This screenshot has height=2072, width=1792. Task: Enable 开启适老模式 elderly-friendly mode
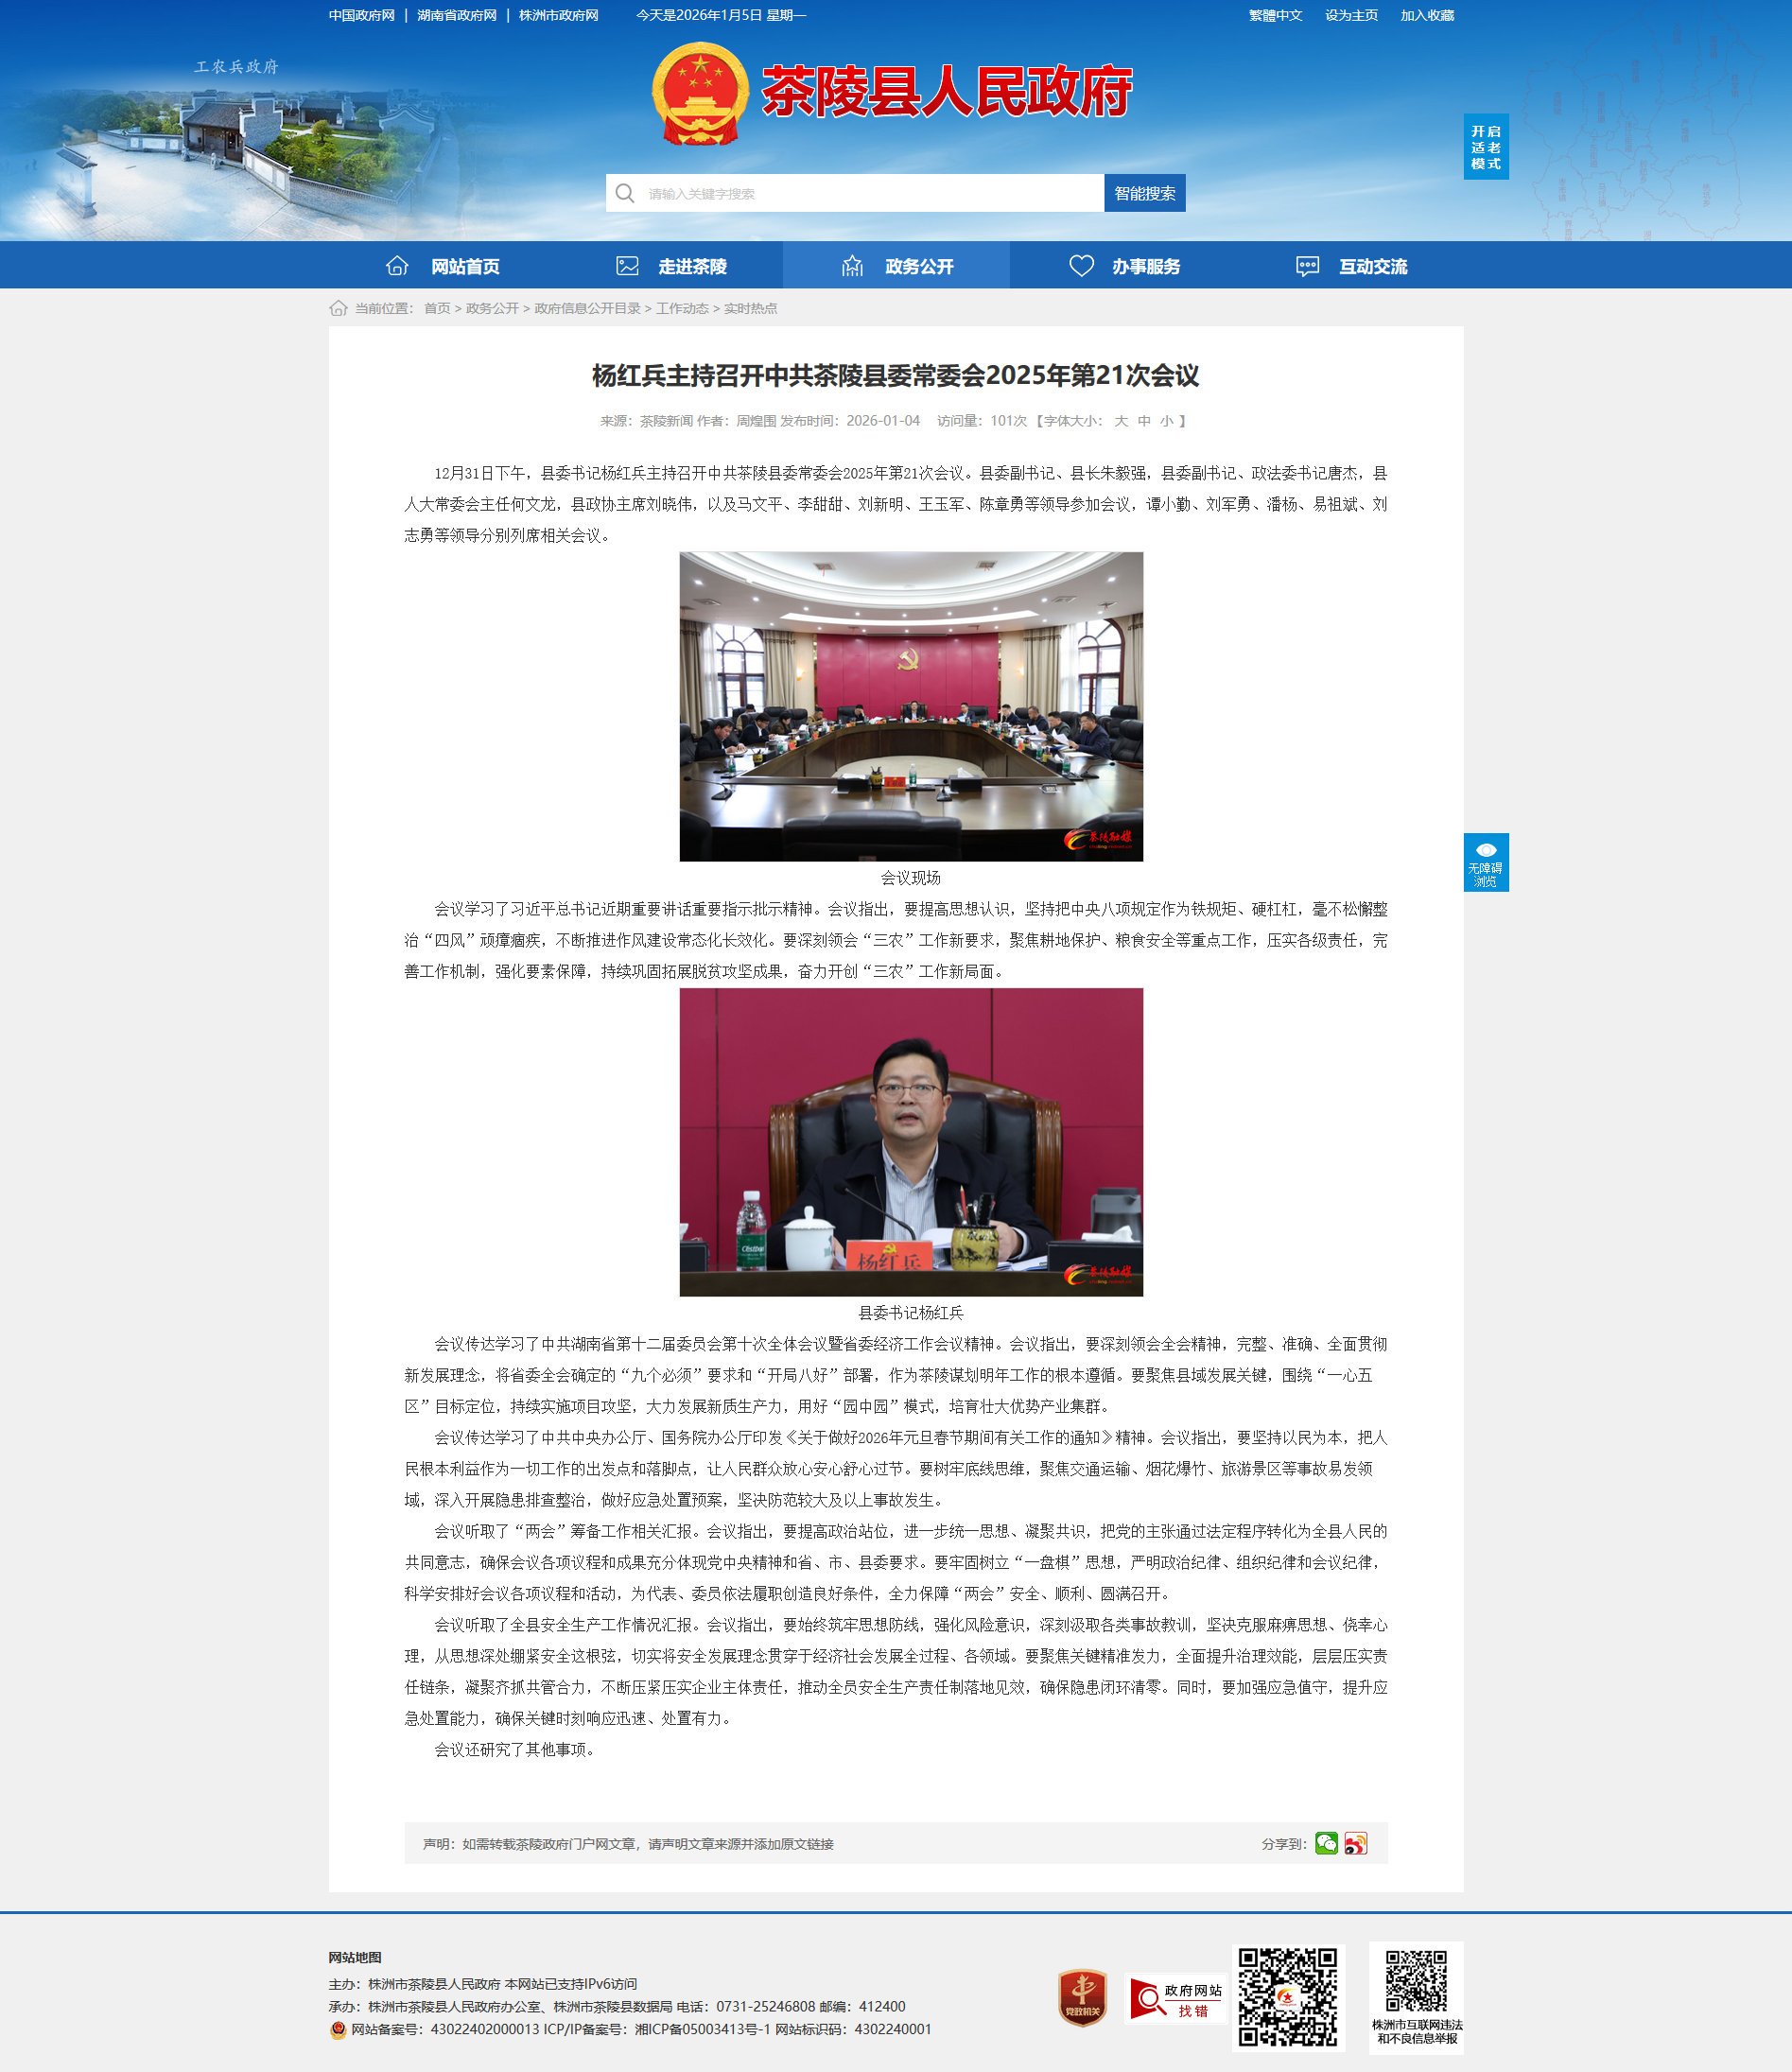pos(1485,147)
